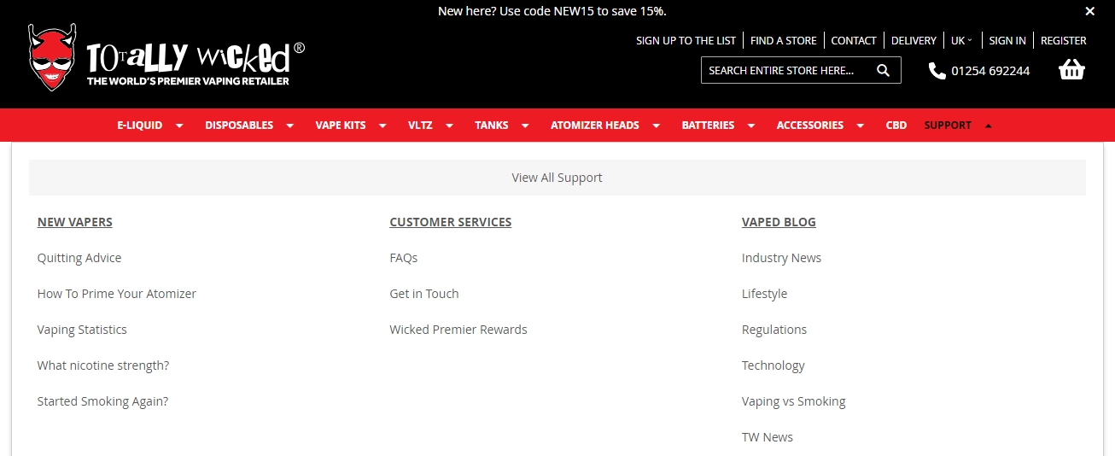
Task: Call number 01254 692244 link
Action: coord(990,71)
